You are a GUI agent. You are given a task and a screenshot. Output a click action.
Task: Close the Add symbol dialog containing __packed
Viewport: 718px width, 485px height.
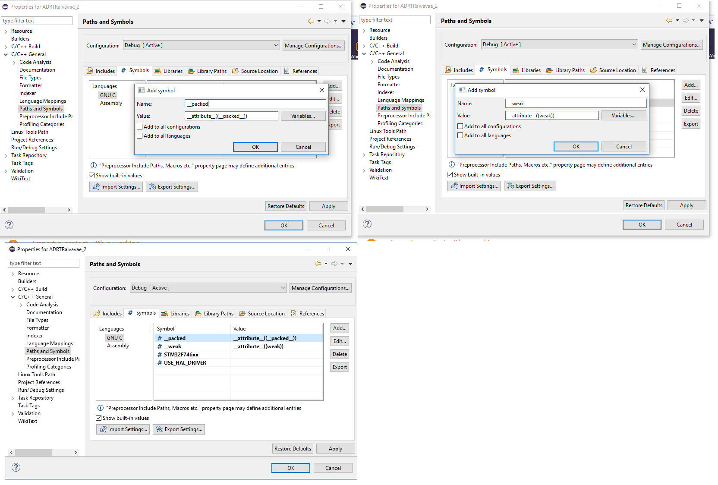(321, 90)
